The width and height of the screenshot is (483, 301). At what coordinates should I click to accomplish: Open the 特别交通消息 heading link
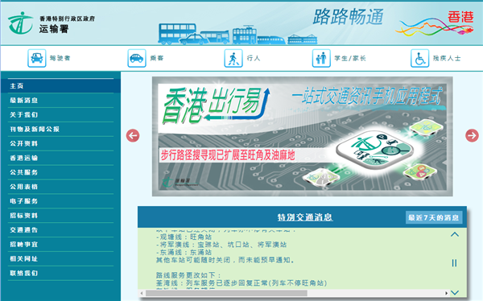tap(305, 217)
